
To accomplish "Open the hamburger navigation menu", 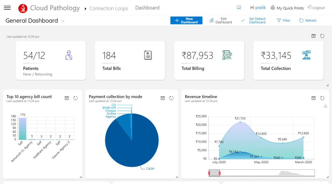I will [x=7, y=8].
